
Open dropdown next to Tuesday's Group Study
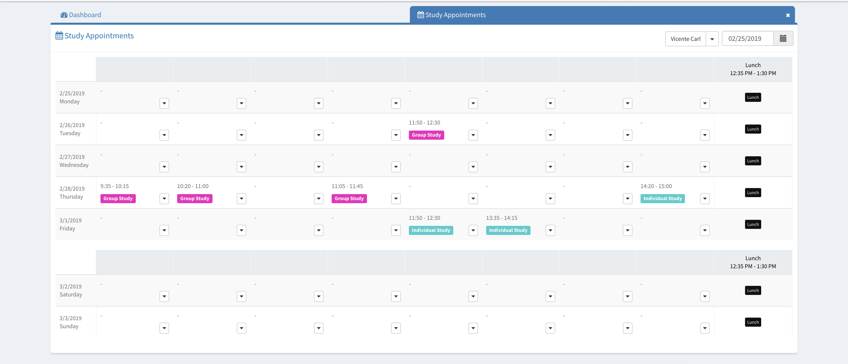(473, 135)
